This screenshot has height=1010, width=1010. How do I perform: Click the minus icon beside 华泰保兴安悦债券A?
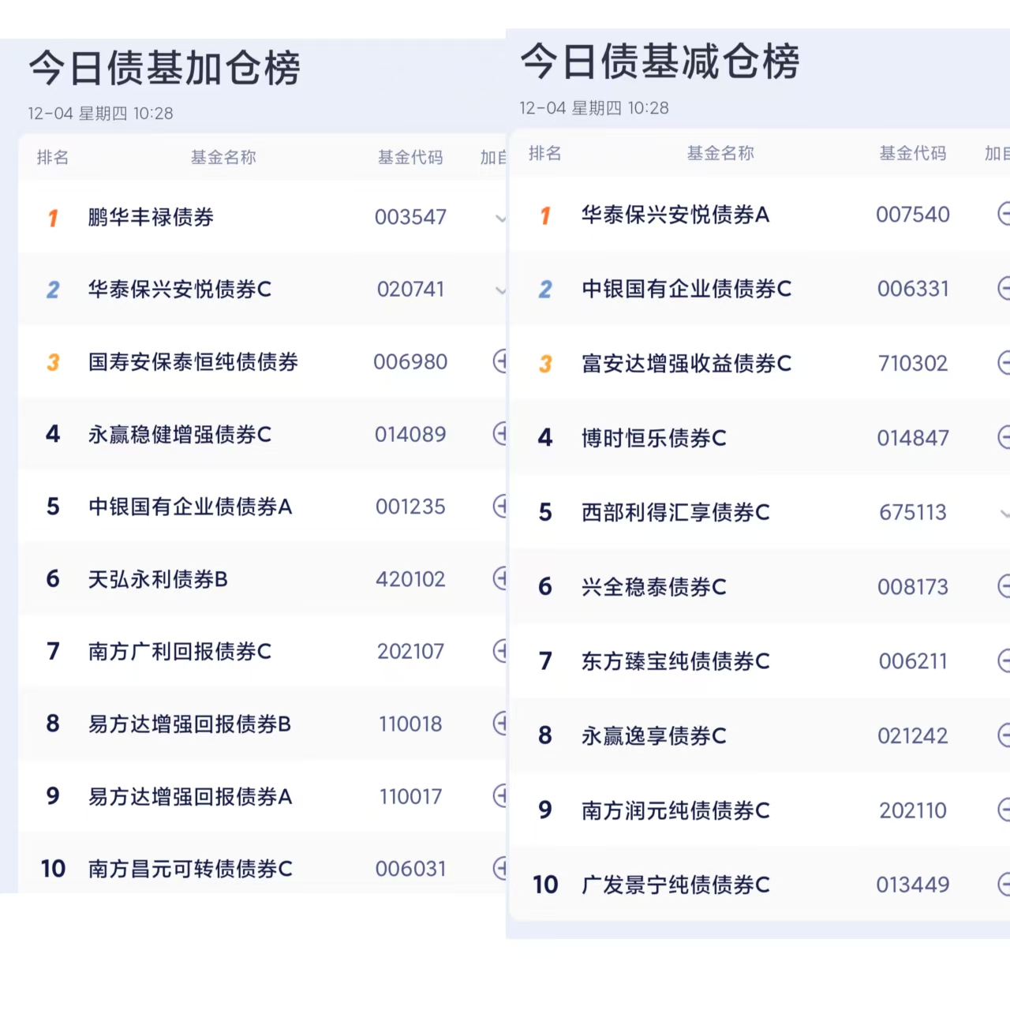(x=1004, y=214)
